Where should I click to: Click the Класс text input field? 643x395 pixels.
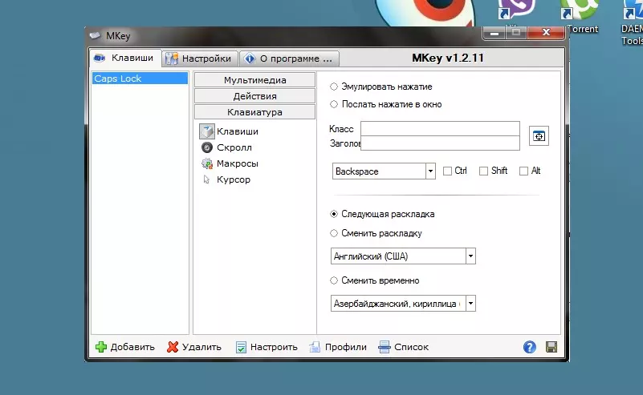440,129
